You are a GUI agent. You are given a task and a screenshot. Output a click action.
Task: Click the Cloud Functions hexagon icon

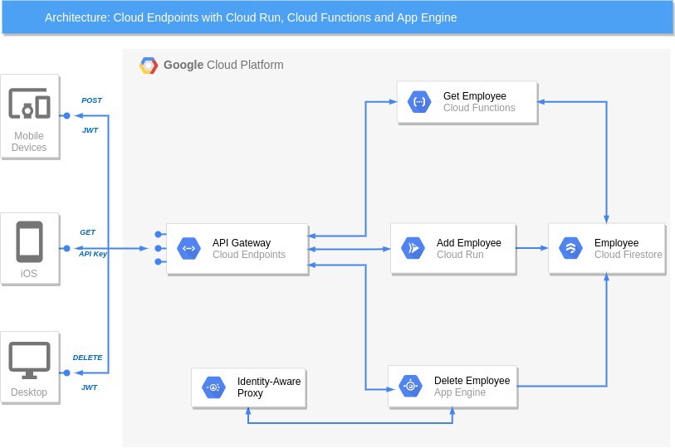coord(419,102)
